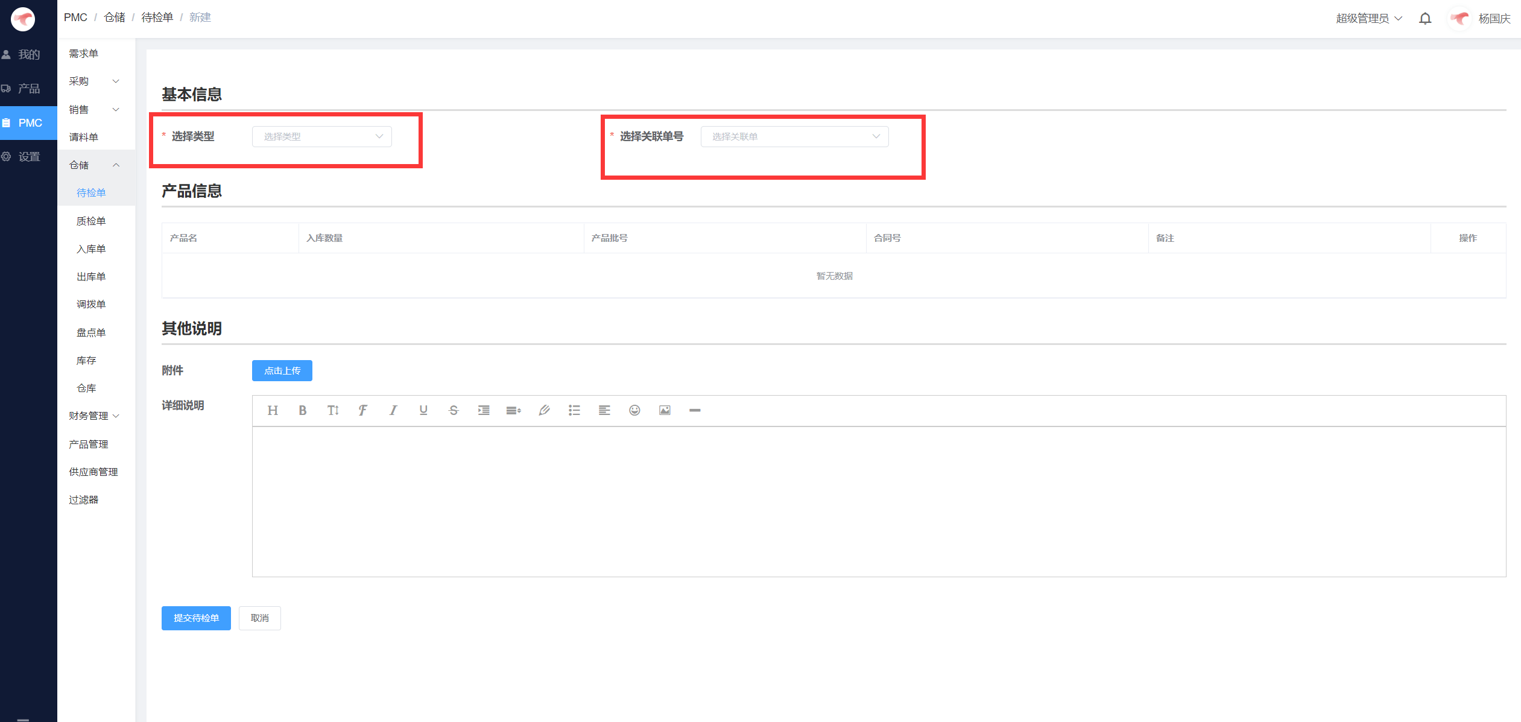Viewport: 1521px width, 722px height.
Task: Click the 提交待检单 button
Action: [196, 618]
